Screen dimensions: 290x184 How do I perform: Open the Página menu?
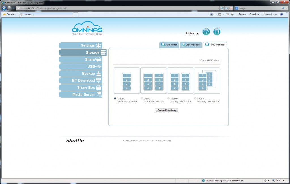pos(243,14)
